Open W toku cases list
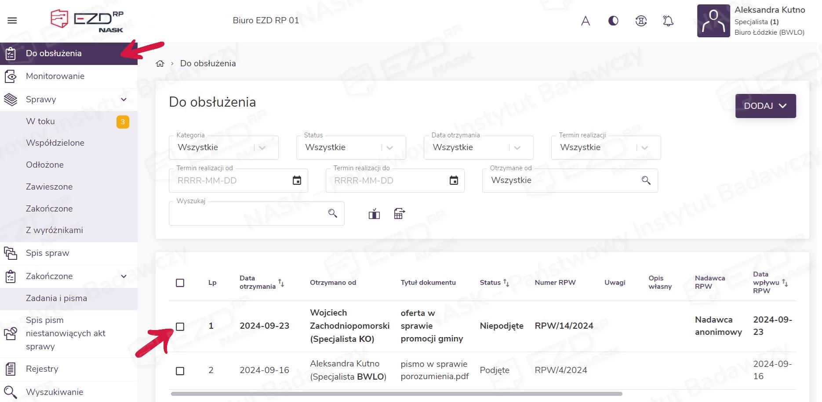This screenshot has width=822, height=402. coord(40,122)
